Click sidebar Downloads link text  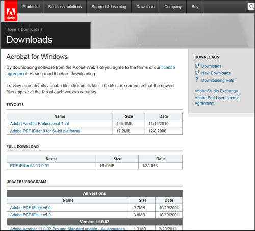pyautogui.click(x=211, y=66)
